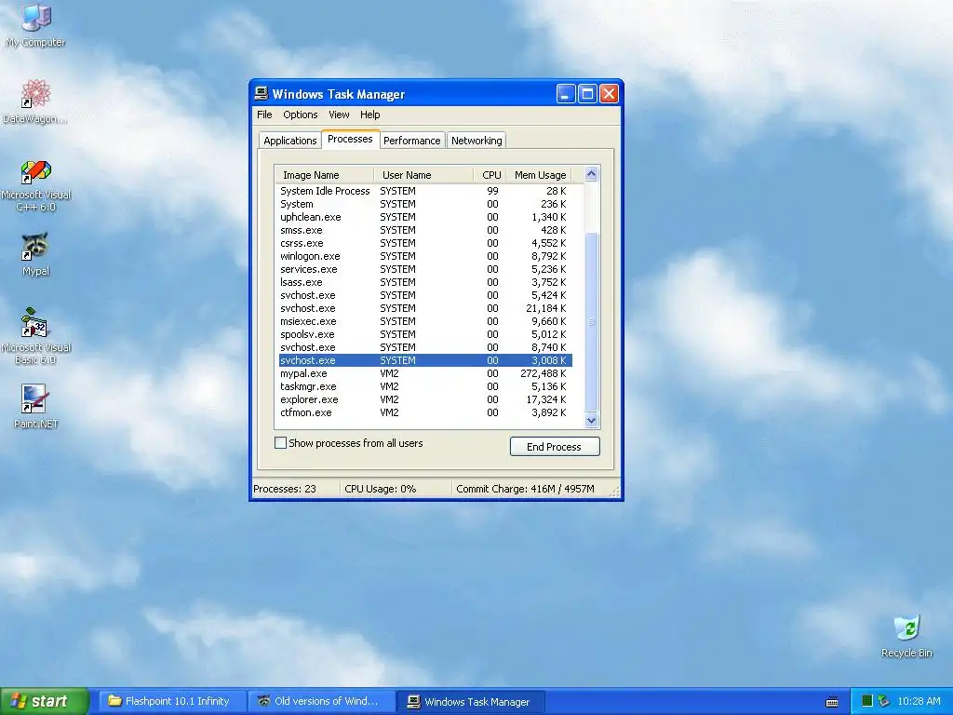
Task: Open the Help menu
Action: coord(369,115)
